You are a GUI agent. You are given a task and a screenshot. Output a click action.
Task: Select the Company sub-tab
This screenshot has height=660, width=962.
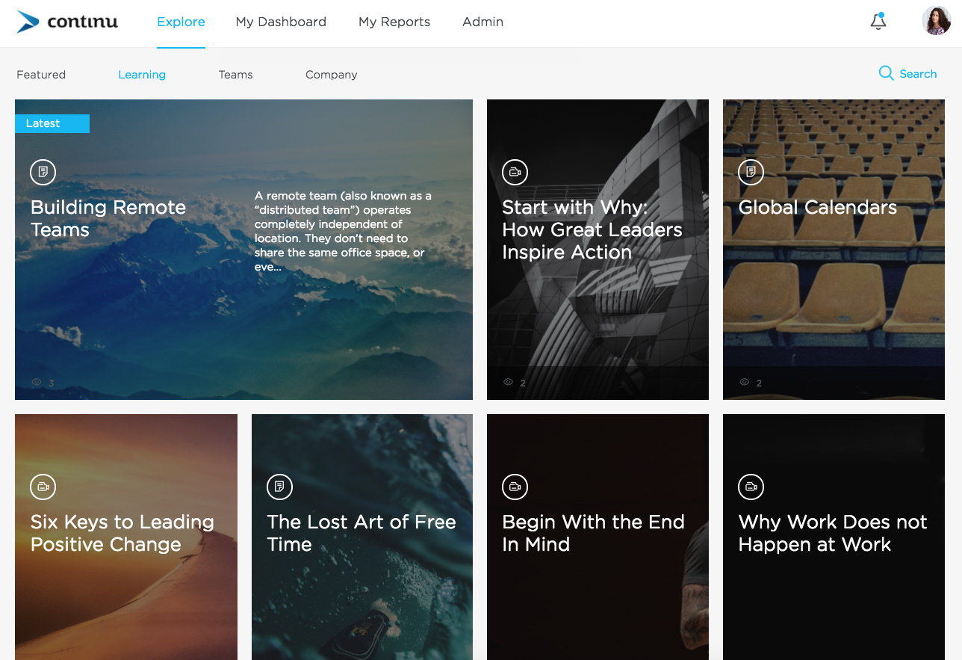coord(331,75)
